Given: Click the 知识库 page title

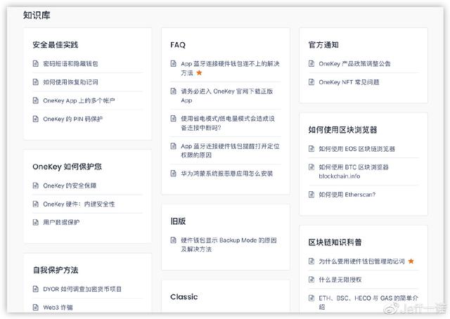Looking at the screenshot, I should [37, 15].
